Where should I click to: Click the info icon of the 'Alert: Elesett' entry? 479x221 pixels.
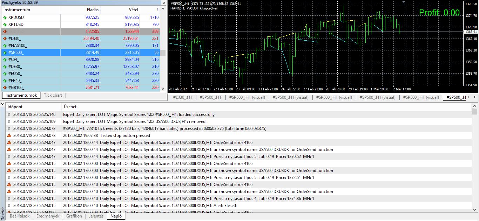coord(9,206)
